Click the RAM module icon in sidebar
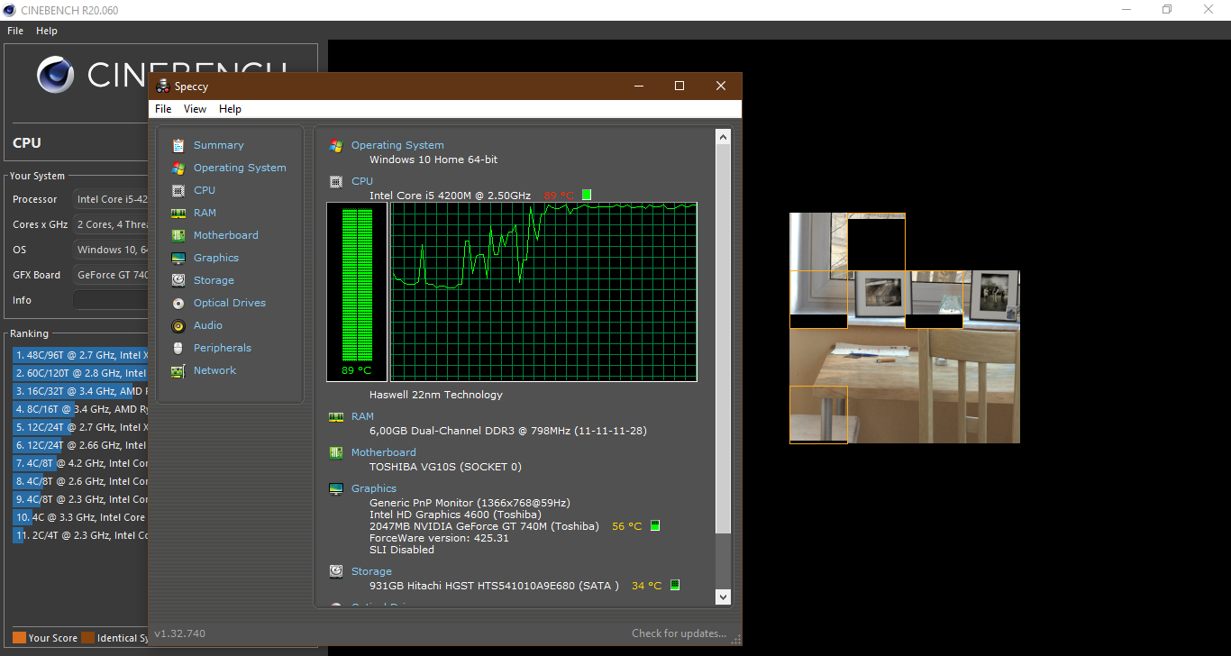This screenshot has width=1231, height=656. point(178,213)
